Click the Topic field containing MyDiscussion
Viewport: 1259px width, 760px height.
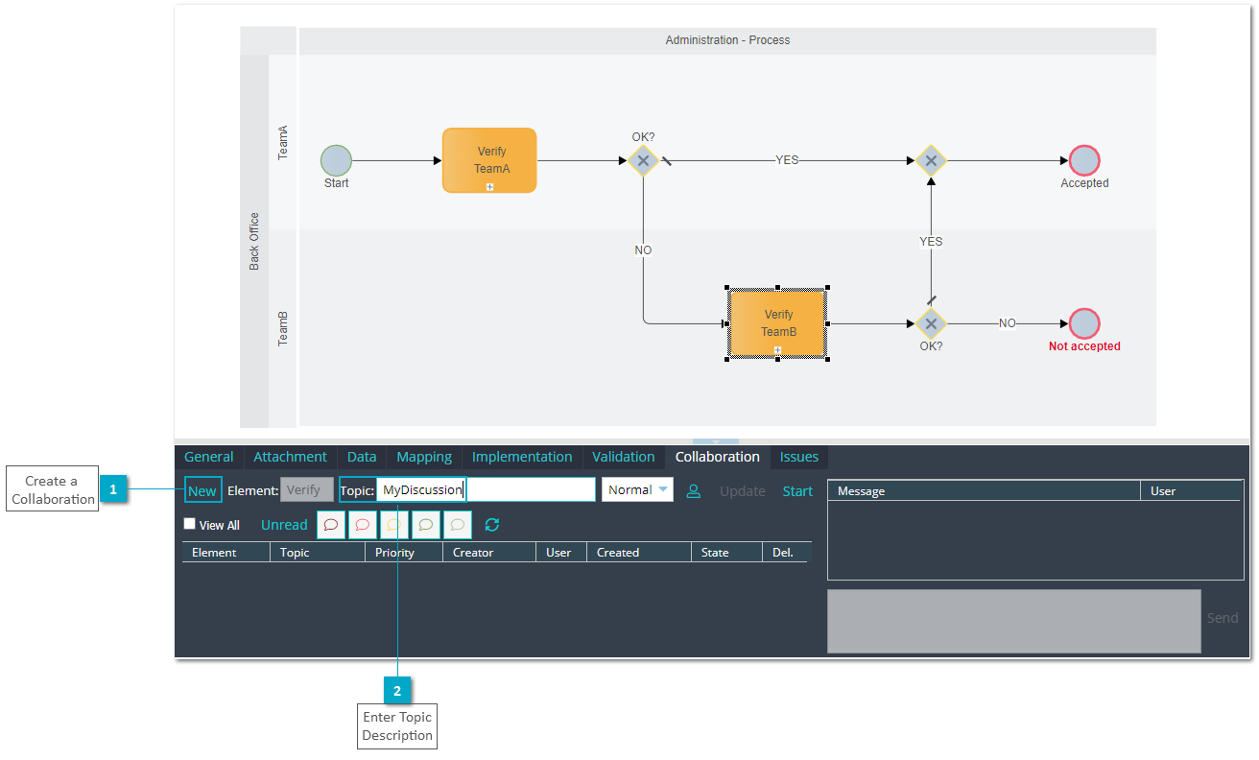click(x=486, y=489)
